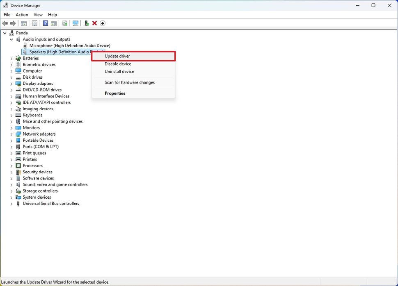Click the red X Uninstall device icon

pyautogui.click(x=94, y=23)
